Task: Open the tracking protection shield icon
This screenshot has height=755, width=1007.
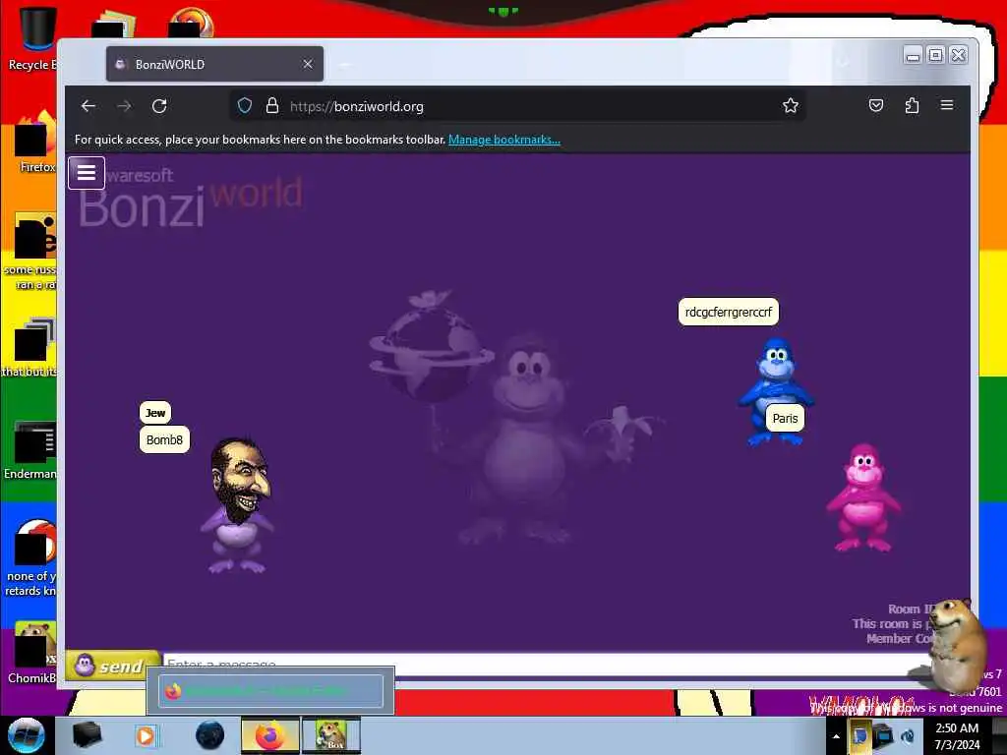Action: [245, 106]
